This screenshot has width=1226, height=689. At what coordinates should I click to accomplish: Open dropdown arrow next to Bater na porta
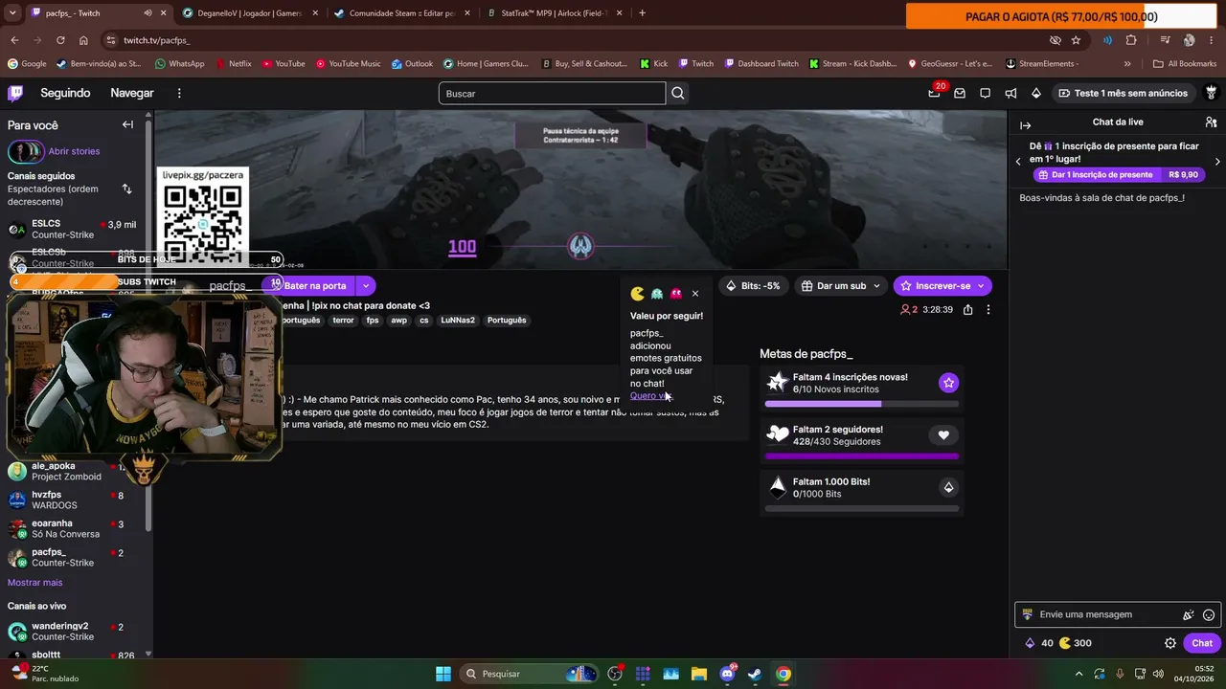coord(365,285)
